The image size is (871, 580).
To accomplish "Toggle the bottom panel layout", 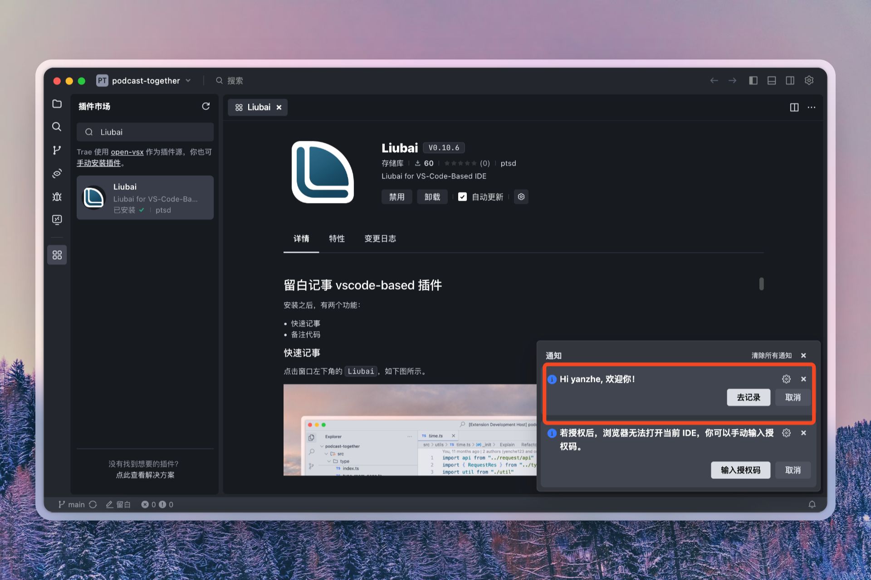I will 771,81.
